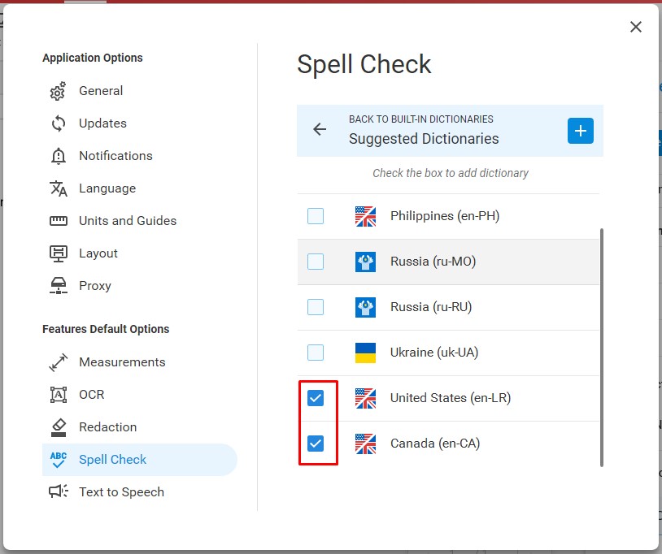Screen dimensions: 662x554
Task: Click the Russia (ru-RU) emblem icon
Action: coord(366,307)
